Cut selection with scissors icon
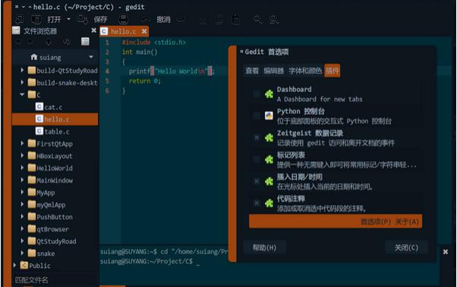This screenshot has height=287, width=457. point(203,20)
